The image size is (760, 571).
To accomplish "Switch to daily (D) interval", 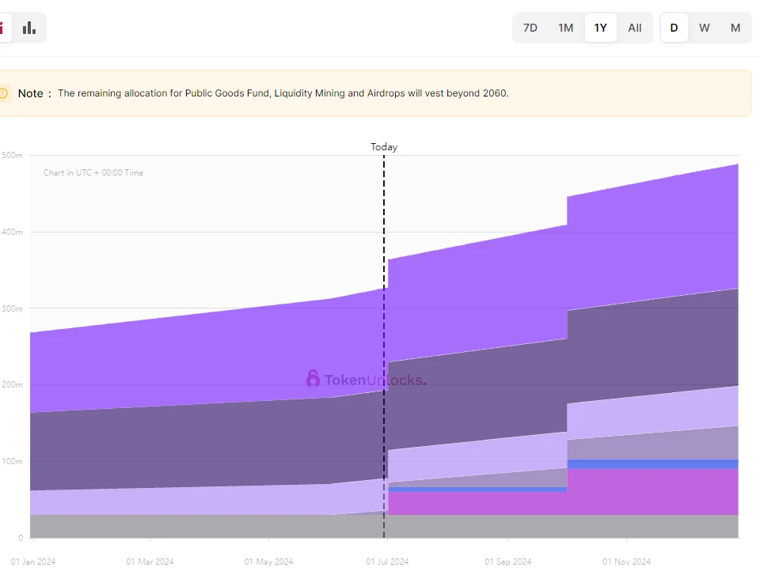I will (674, 28).
